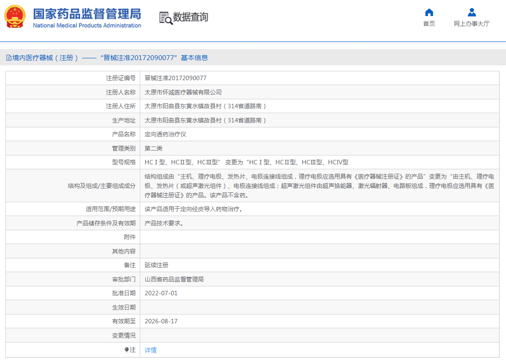This screenshot has height=363, width=506.
Task: Click the NMPA blue text logo
Action: [x=87, y=18]
